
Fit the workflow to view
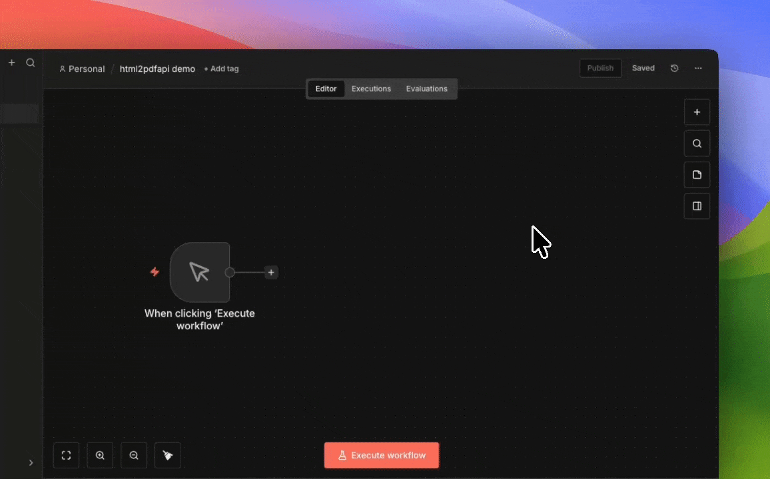click(66, 456)
